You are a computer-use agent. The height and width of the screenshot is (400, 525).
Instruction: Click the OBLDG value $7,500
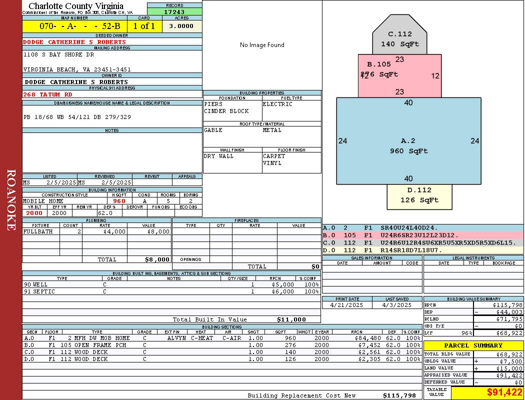[x=511, y=361]
